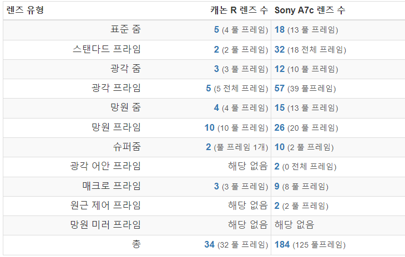
Task: Select the '망원 미러 프라임' row label
Action: coord(105,224)
